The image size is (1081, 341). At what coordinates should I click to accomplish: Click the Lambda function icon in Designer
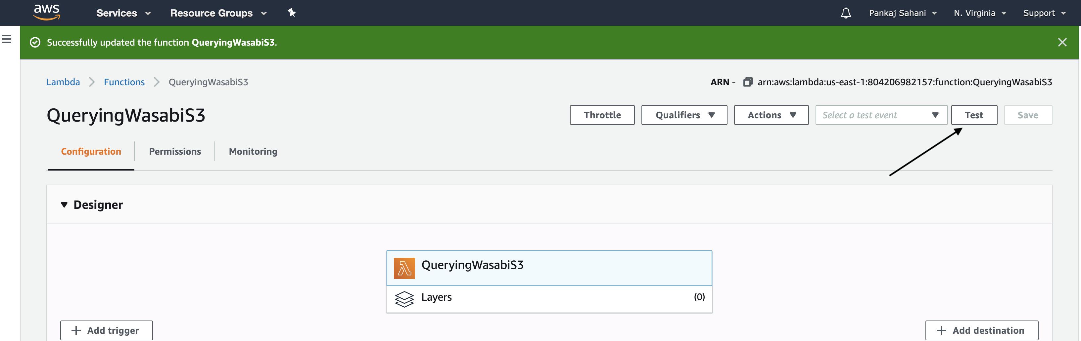(404, 268)
